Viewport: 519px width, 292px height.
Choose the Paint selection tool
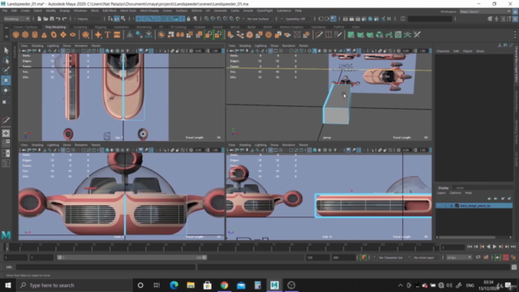coord(6,71)
